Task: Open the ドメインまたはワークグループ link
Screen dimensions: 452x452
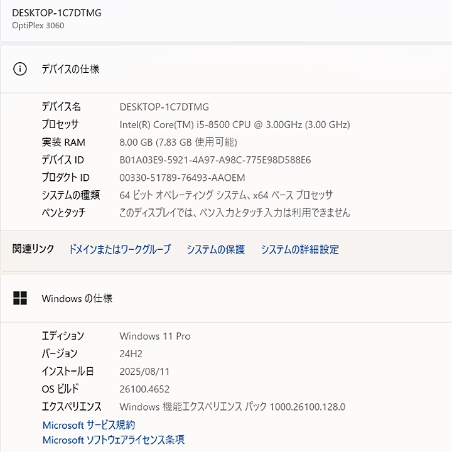Action: click(119, 249)
